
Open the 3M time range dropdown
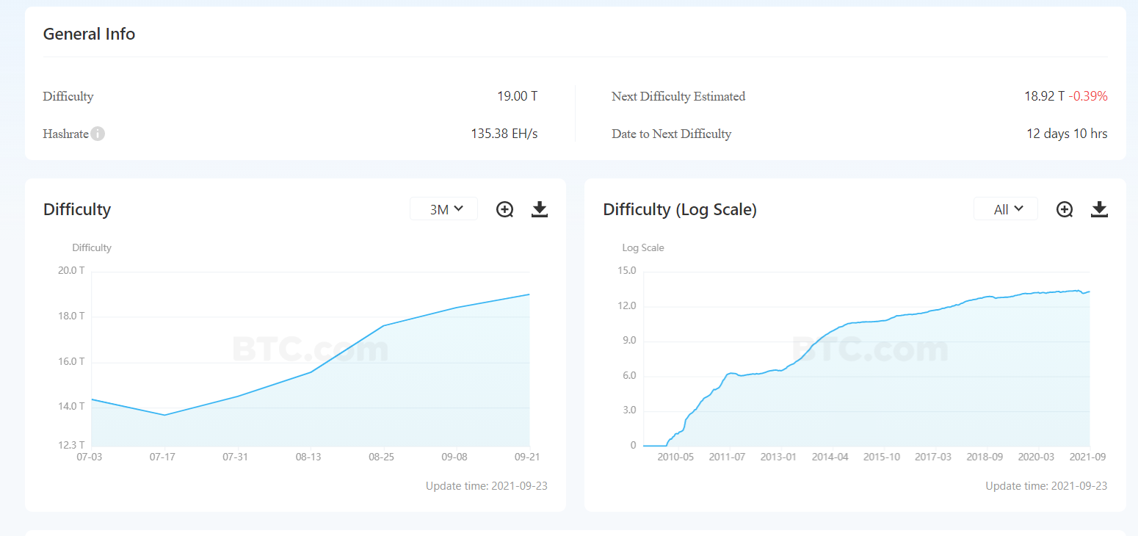pyautogui.click(x=443, y=209)
